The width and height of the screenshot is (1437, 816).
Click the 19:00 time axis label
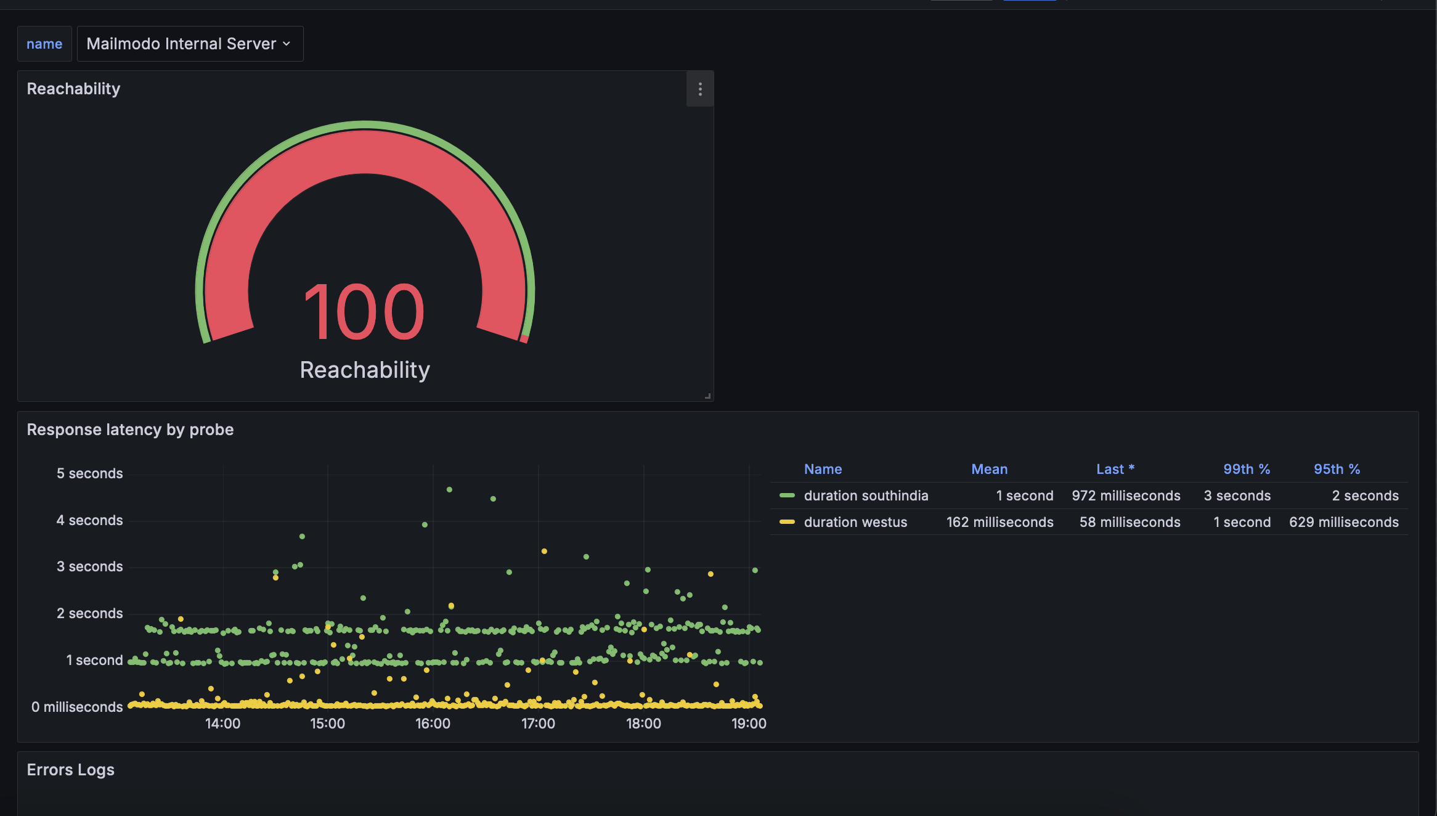point(749,724)
